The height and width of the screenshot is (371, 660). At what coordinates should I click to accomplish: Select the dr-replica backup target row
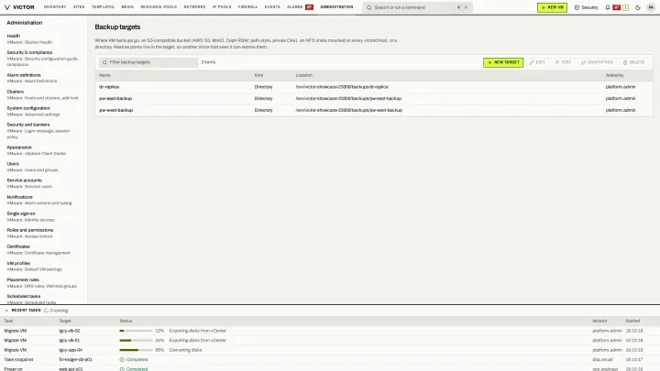(x=374, y=87)
